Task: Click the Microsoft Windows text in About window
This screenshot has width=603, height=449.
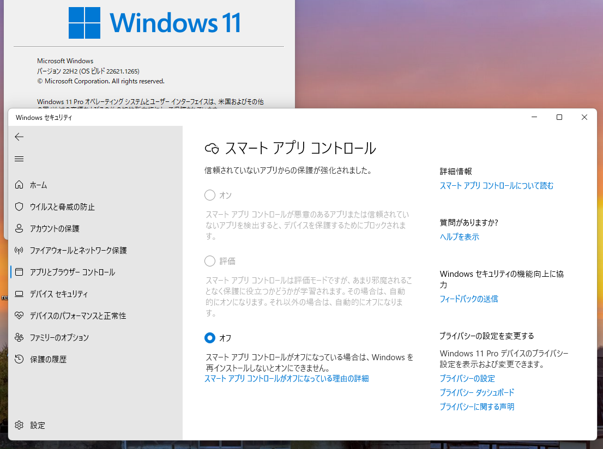Action: tap(65, 60)
